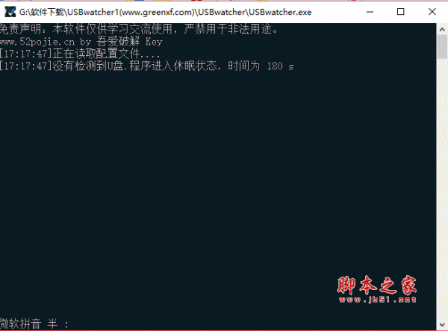Viewport: 448px width, 331px height.
Task: Click the scrollbar track below the thumb
Action: 442,189
